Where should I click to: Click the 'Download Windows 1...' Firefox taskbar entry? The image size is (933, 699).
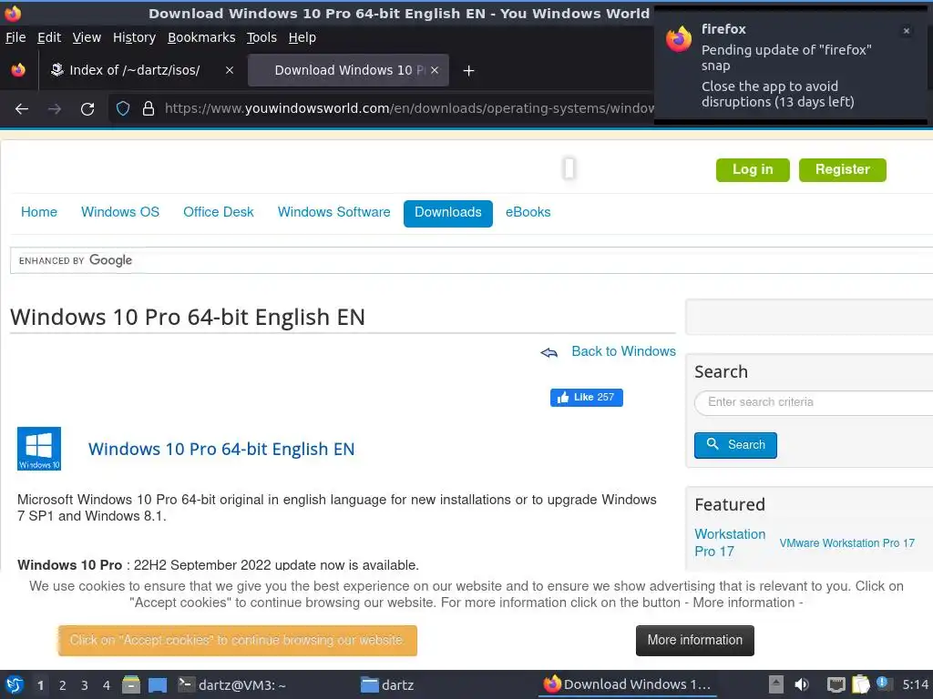point(628,684)
